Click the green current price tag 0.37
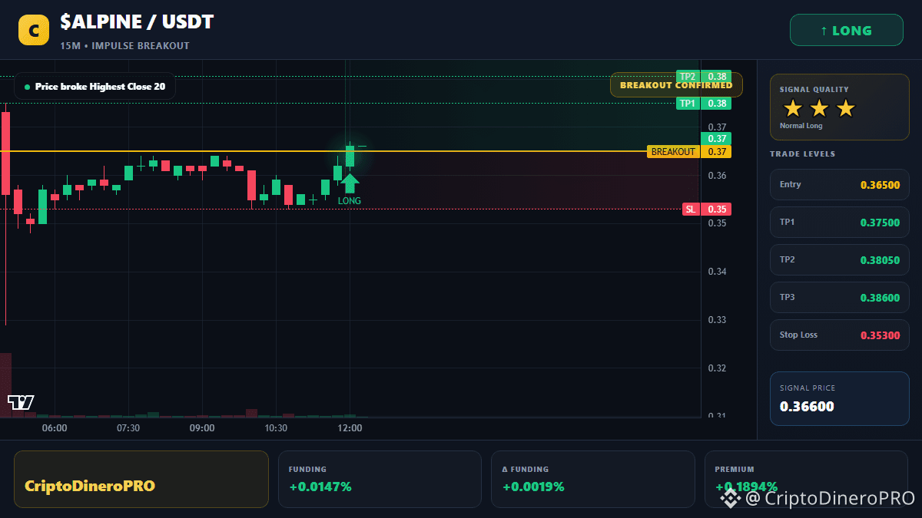The height and width of the screenshot is (518, 922). [x=716, y=139]
